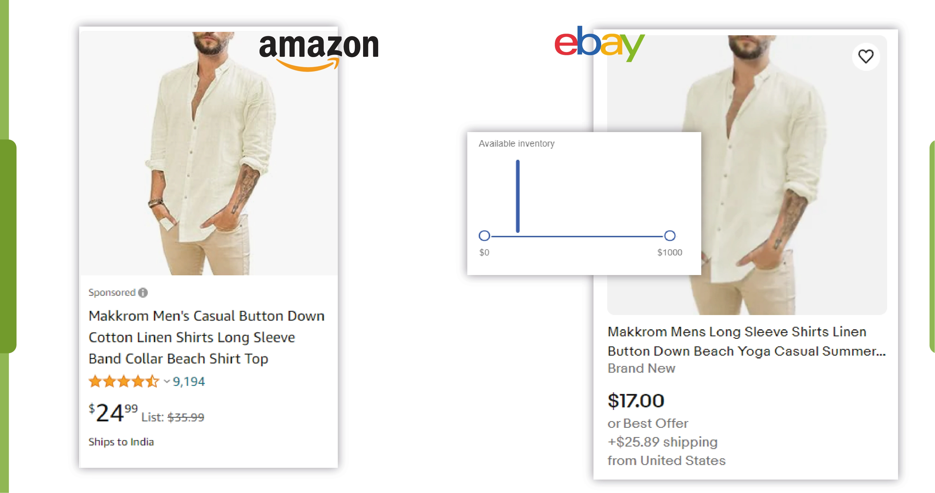
Task: Click the $24.99 Amazon price
Action: (113, 413)
